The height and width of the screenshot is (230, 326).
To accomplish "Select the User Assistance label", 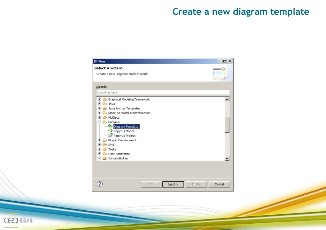I will tap(119, 154).
